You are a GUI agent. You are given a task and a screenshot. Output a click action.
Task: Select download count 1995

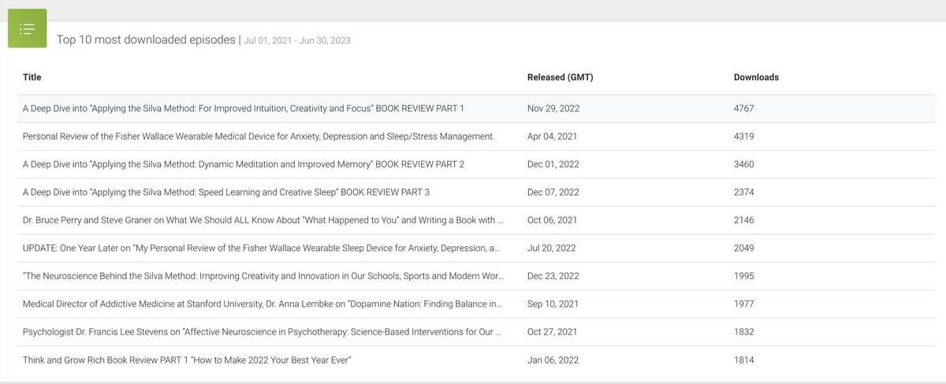point(744,276)
